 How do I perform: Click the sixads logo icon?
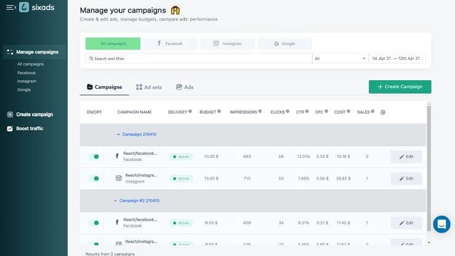click(24, 7)
